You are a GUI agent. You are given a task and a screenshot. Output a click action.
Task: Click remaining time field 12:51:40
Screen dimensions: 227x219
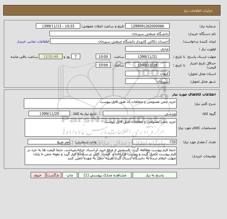click(x=51, y=57)
